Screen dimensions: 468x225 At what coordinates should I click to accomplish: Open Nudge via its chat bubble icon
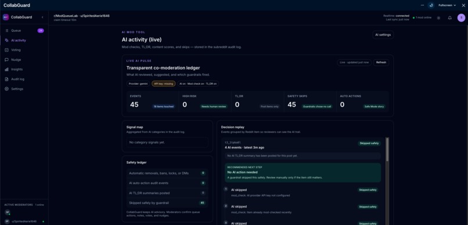[7, 60]
